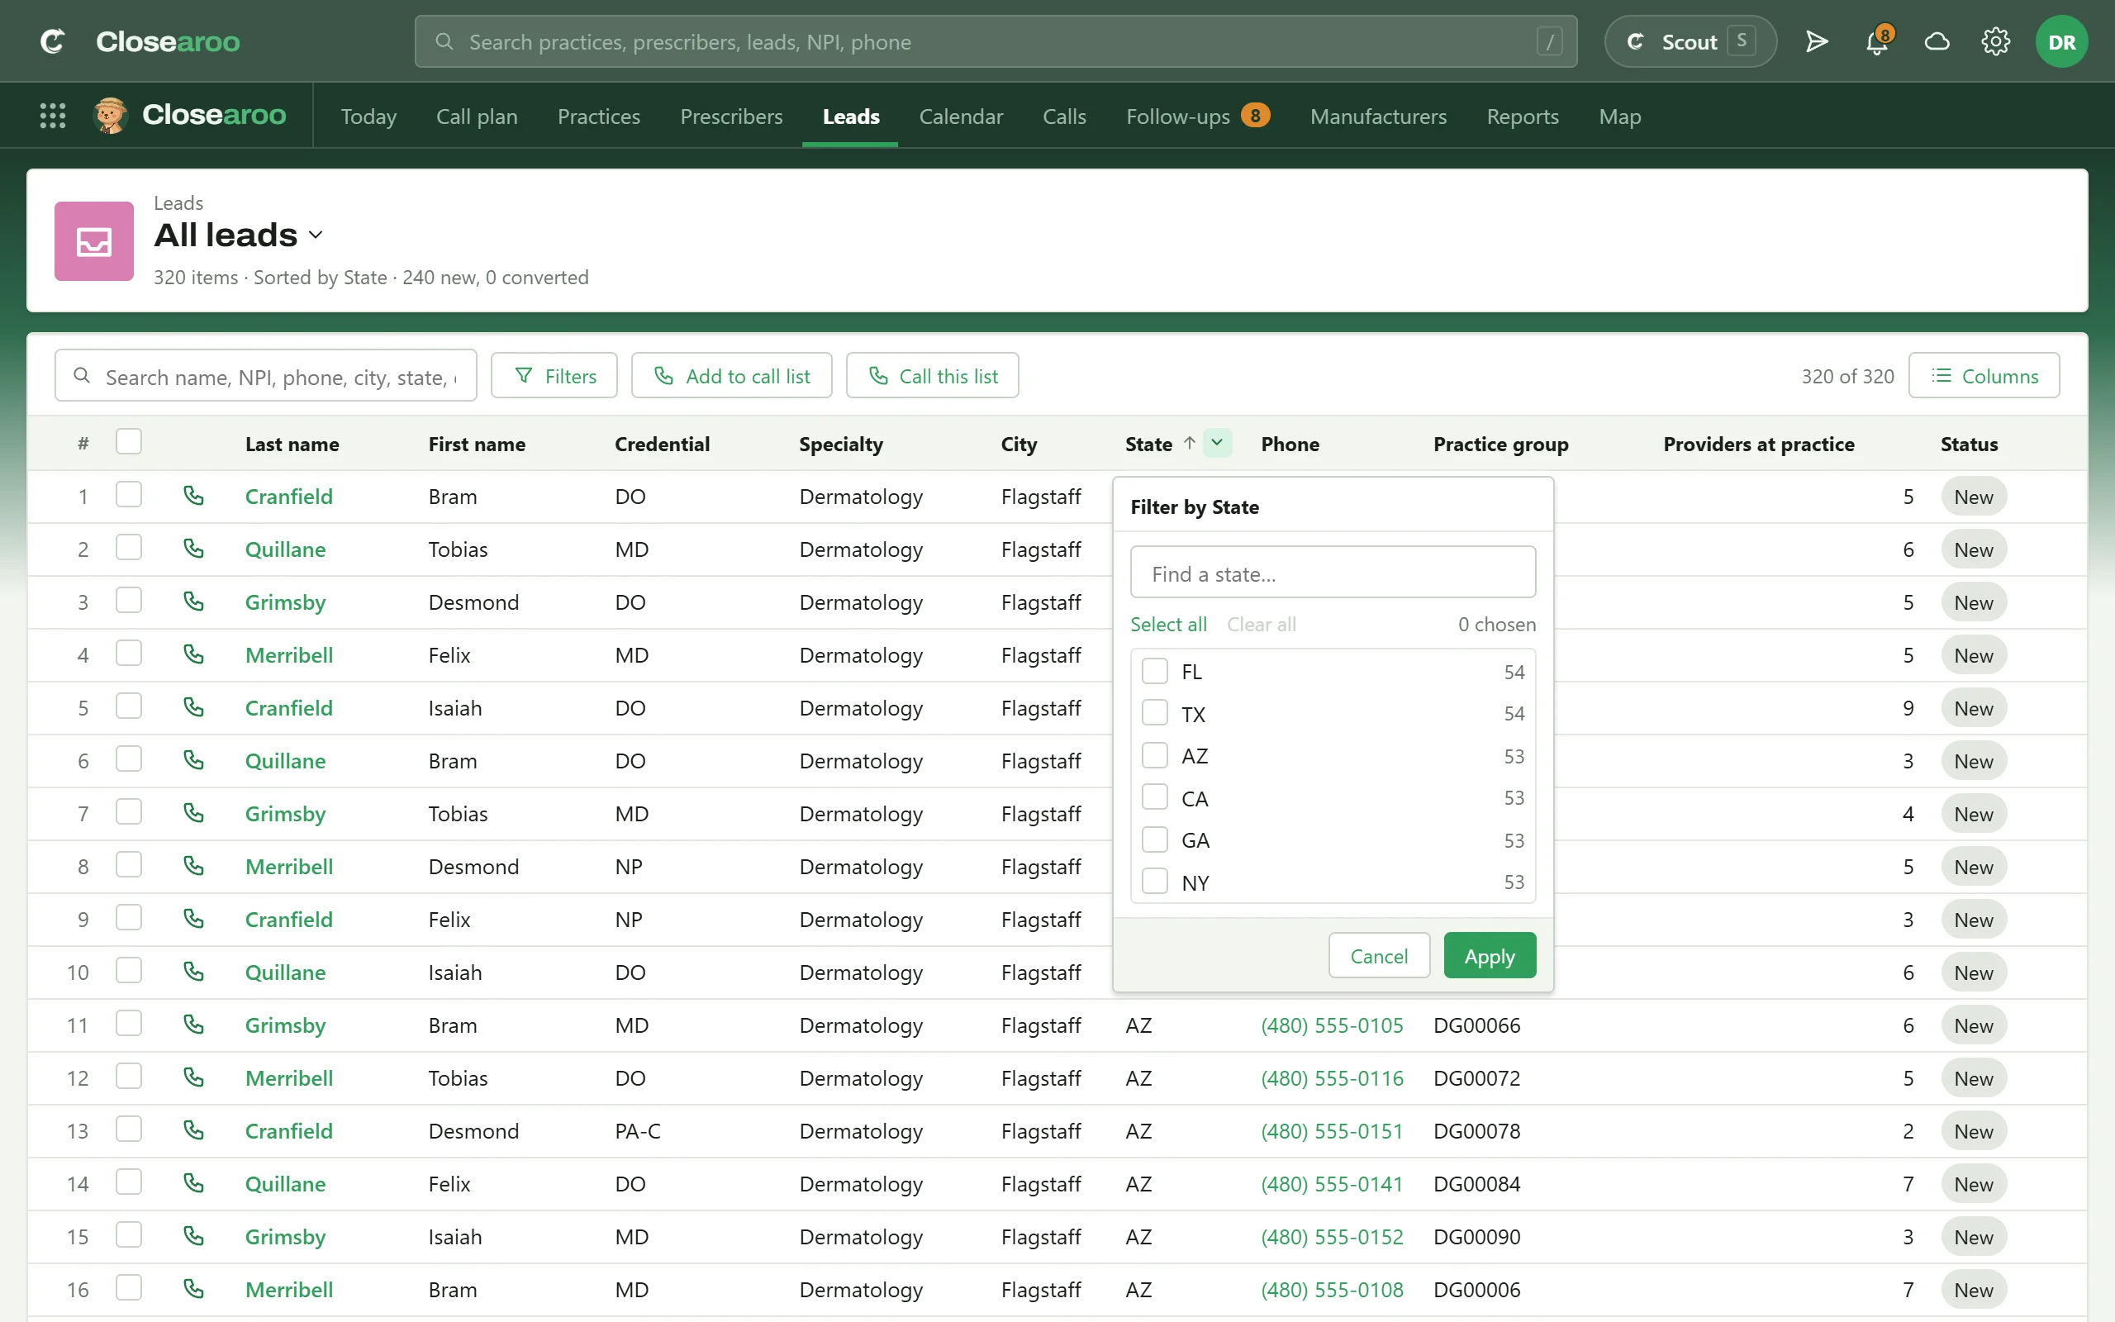Click phone icon in row 3 Grimsby Desmond

[193, 602]
